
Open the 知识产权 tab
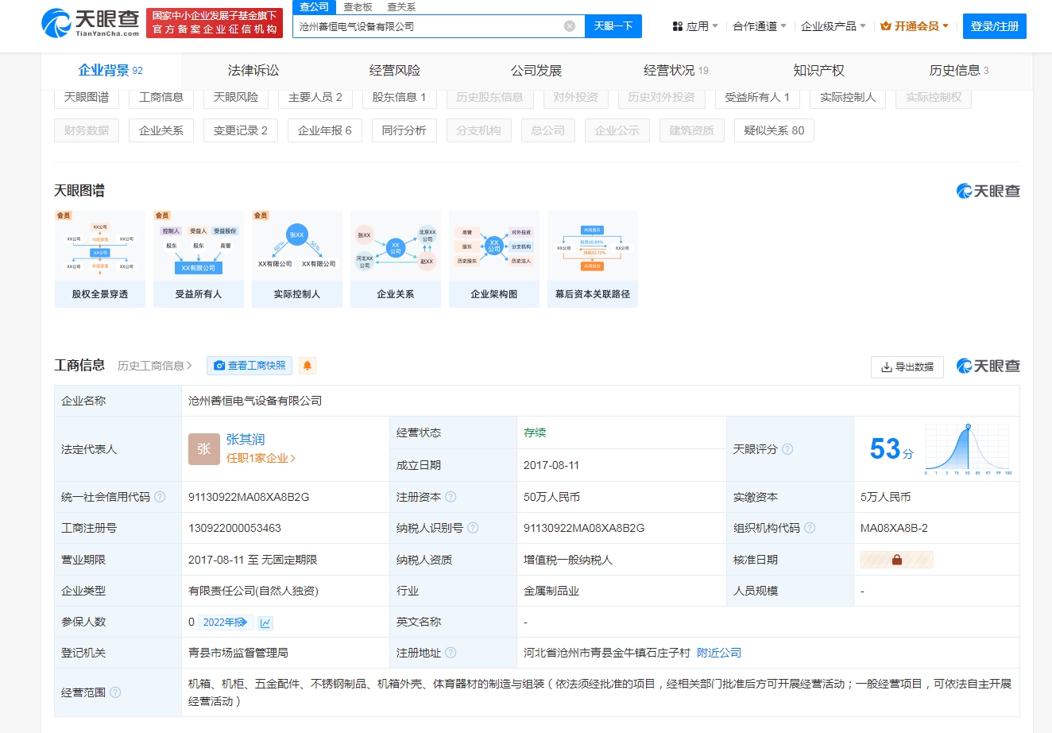tap(819, 71)
